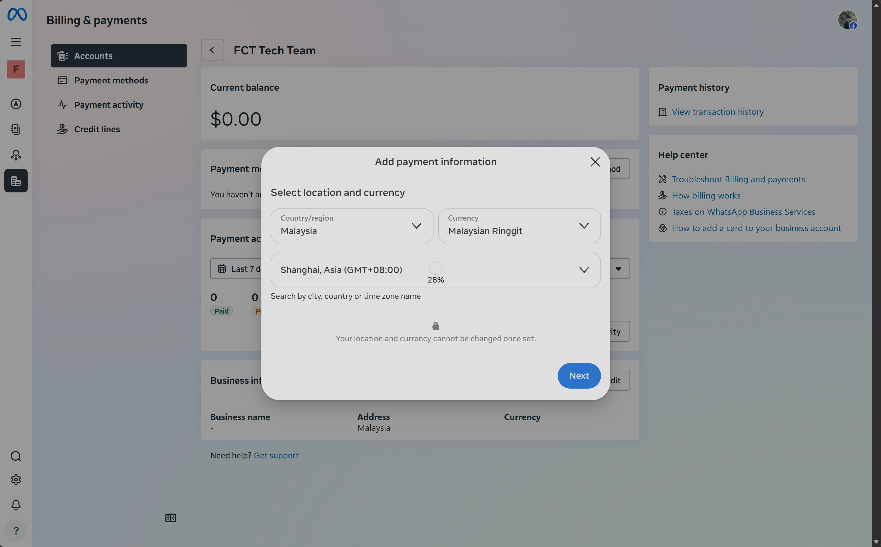Open Credit lines in the side menu

(119, 129)
